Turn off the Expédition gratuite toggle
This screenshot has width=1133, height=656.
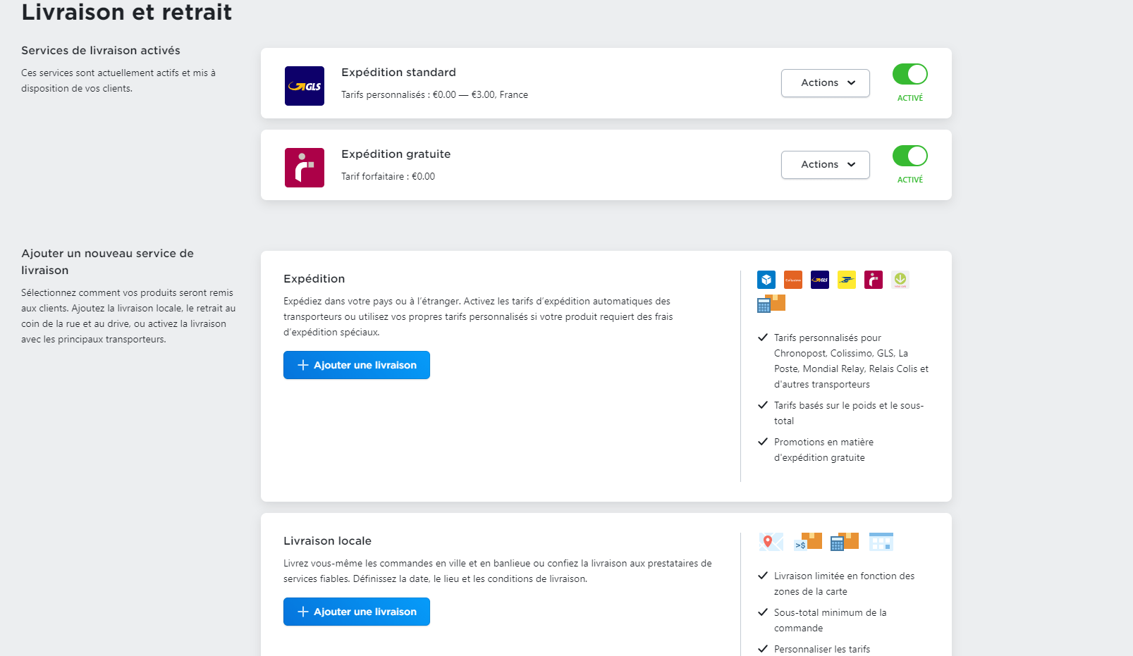click(910, 156)
